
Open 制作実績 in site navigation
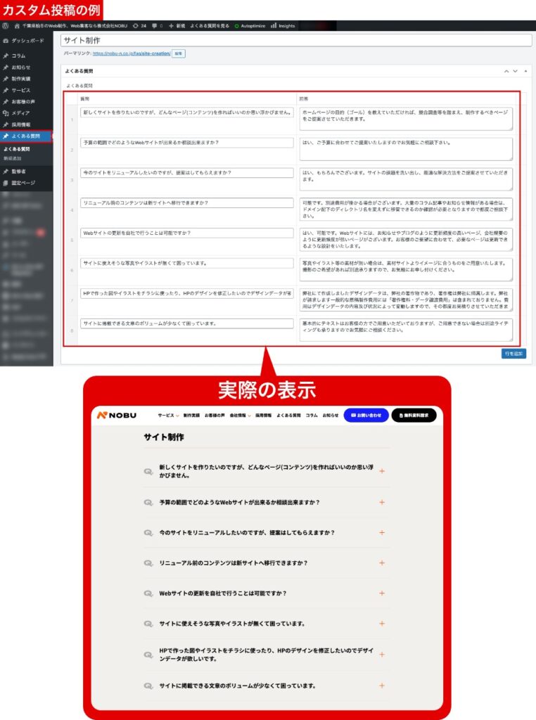[191, 415]
